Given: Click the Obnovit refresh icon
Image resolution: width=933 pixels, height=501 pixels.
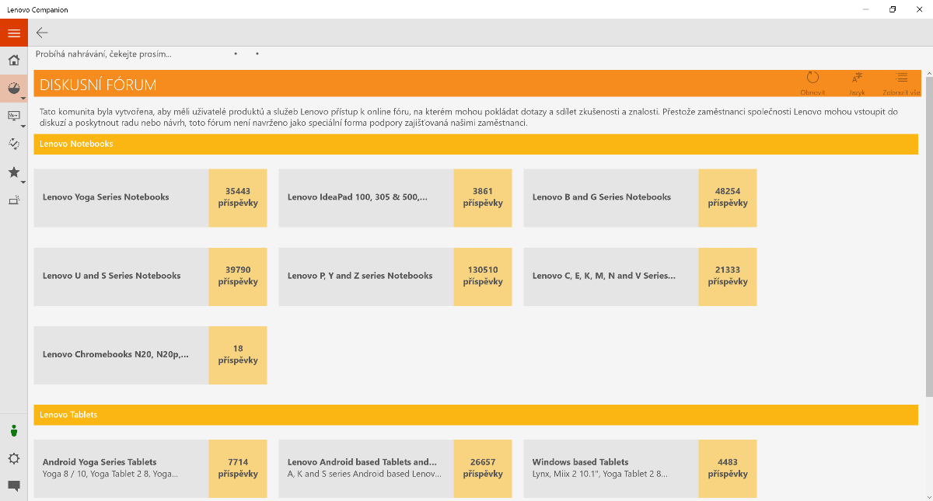Looking at the screenshot, I should [812, 79].
